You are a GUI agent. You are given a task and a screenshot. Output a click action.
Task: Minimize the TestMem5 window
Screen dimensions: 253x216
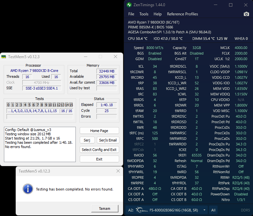[x=86, y=57]
